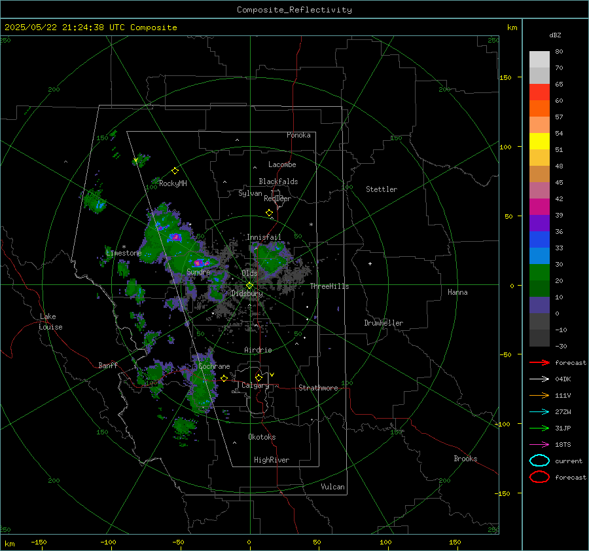Click the green 31JP arrow in legend
Screen dimensions: 589x551
(x=539, y=428)
